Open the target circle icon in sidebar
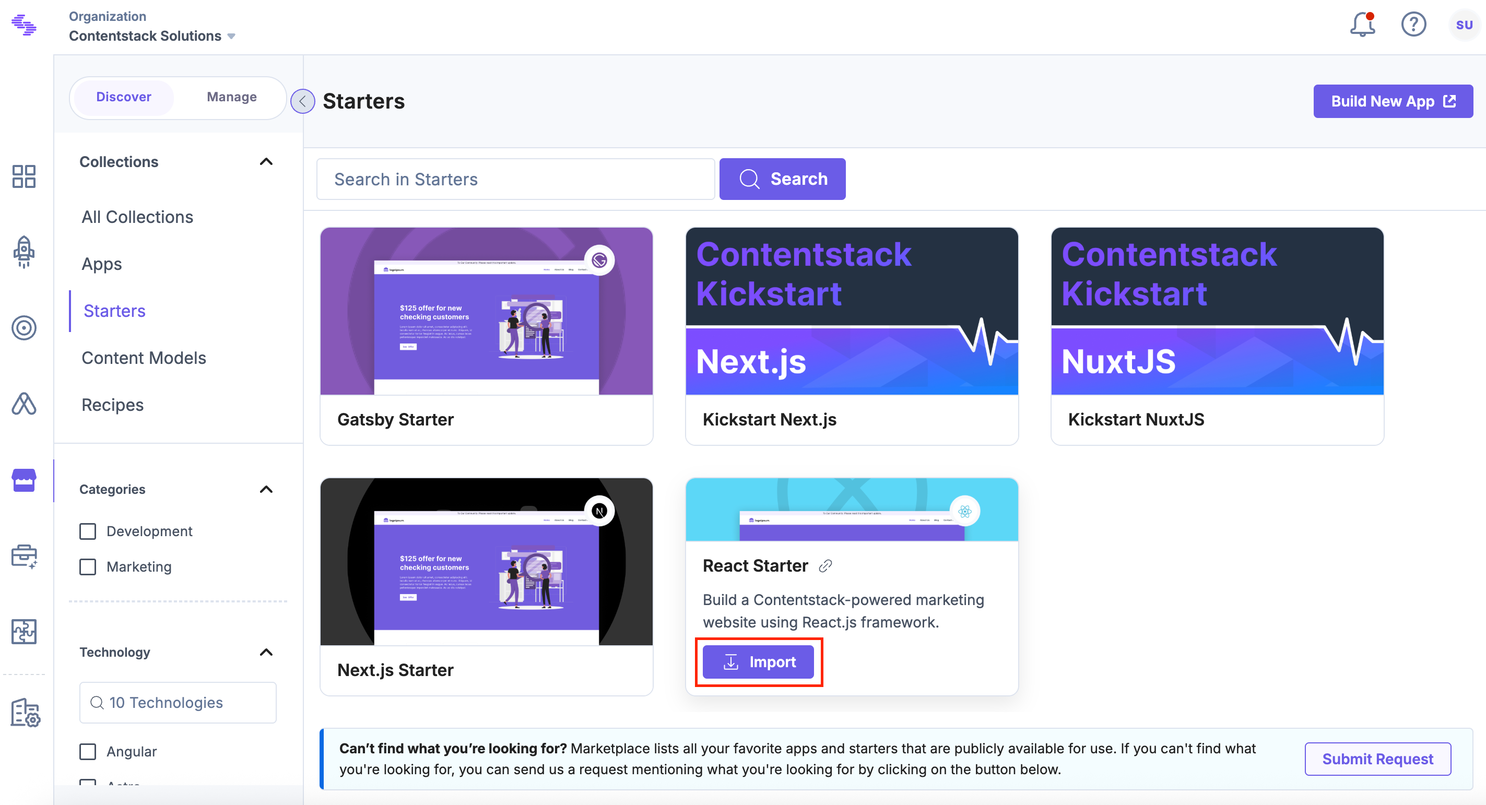 pyautogui.click(x=23, y=327)
